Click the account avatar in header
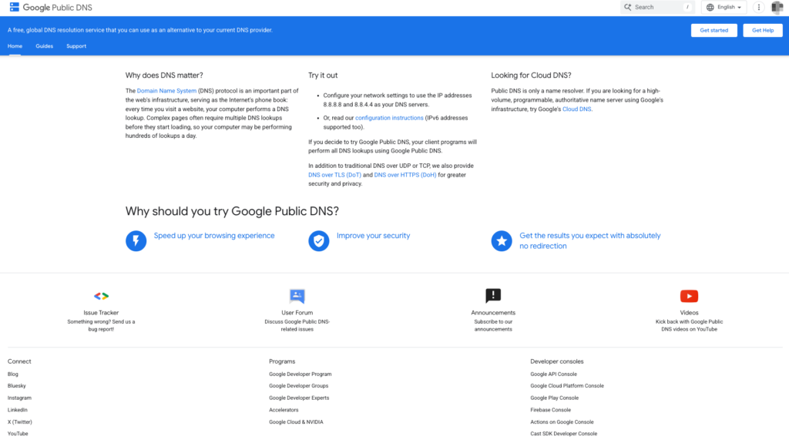Viewport: 789px width, 440px height. coord(777,7)
